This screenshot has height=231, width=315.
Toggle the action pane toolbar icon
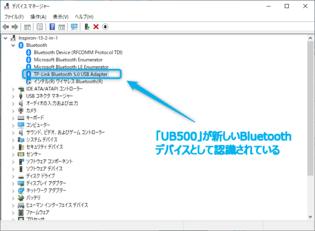[x=62, y=27]
